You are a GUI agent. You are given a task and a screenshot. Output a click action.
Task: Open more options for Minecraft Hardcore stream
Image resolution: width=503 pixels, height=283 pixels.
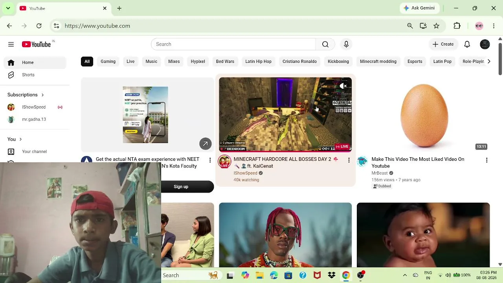(x=349, y=160)
